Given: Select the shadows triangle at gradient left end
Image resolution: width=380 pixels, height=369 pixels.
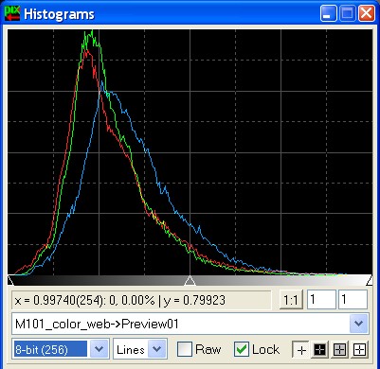Looking at the screenshot, I should [10, 280].
